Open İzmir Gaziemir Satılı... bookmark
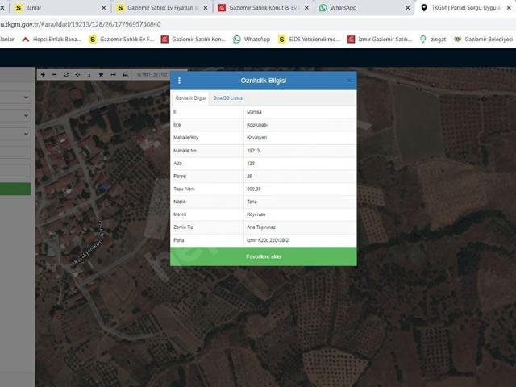The width and height of the screenshot is (516, 387). (x=380, y=40)
